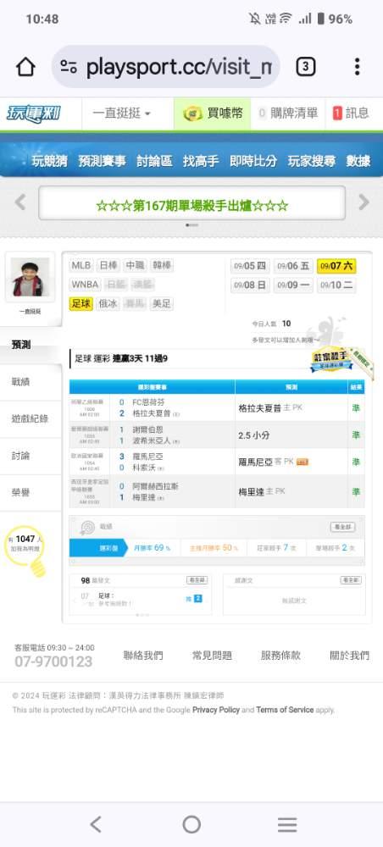Tap the browser home icon
This screenshot has height=847, width=383.
(25, 67)
